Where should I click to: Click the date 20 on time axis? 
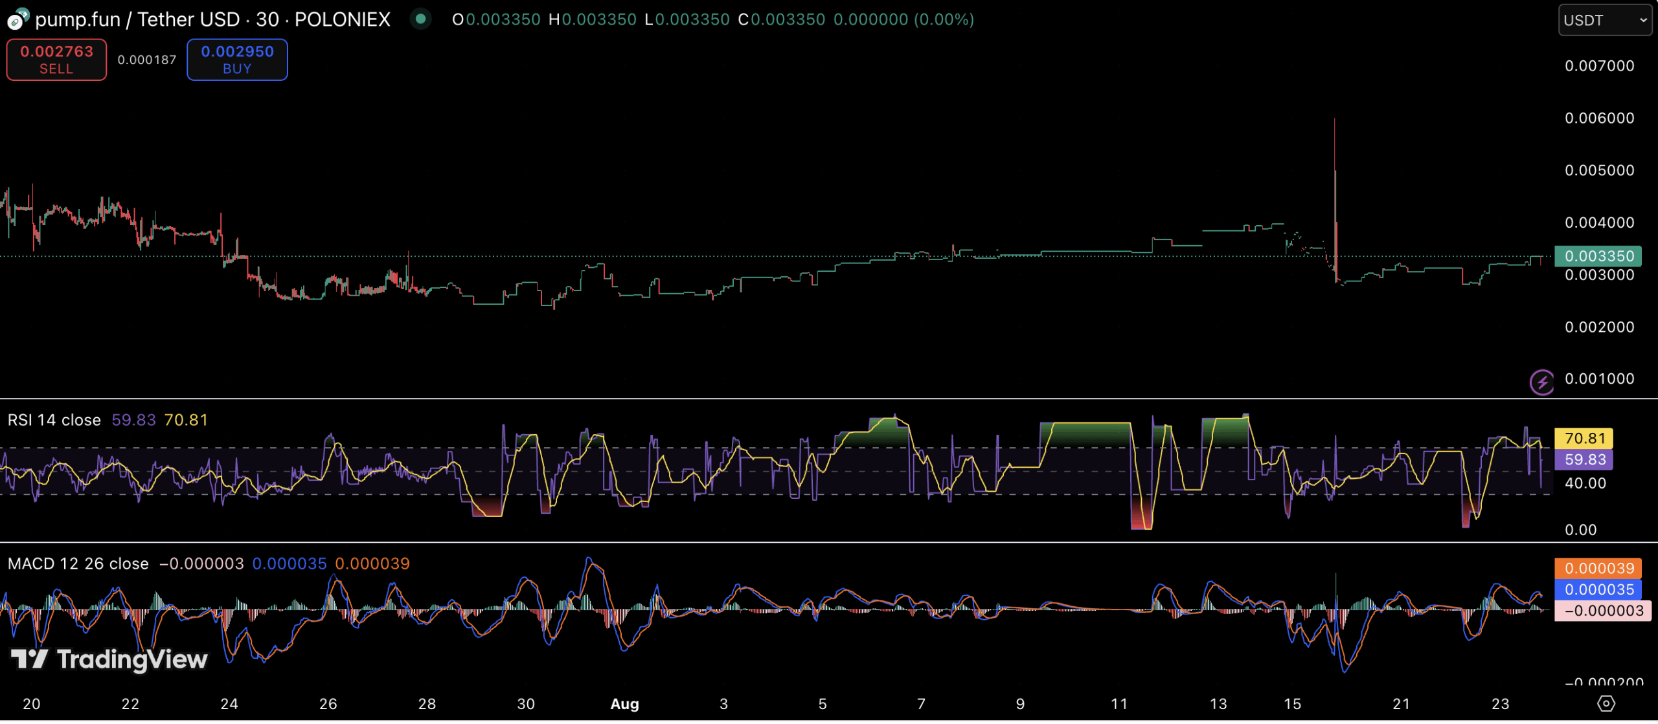tap(31, 705)
